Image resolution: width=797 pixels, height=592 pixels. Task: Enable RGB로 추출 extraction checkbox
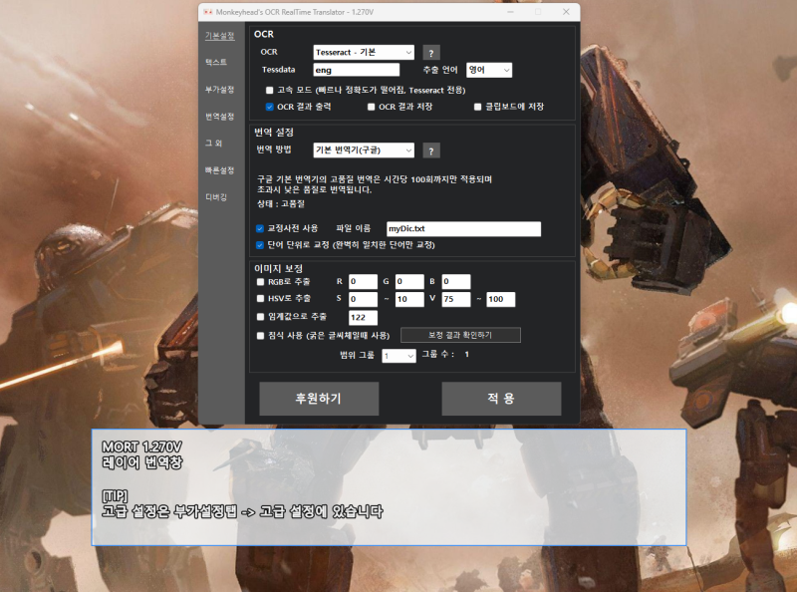pos(261,282)
